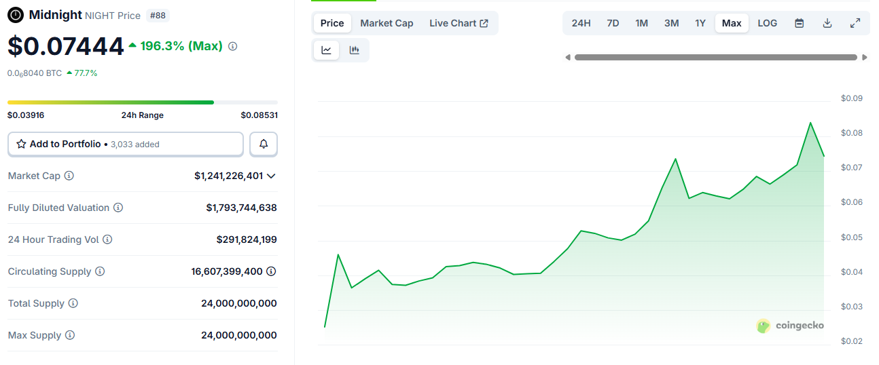Click the chart range scrollbar track

(716, 58)
